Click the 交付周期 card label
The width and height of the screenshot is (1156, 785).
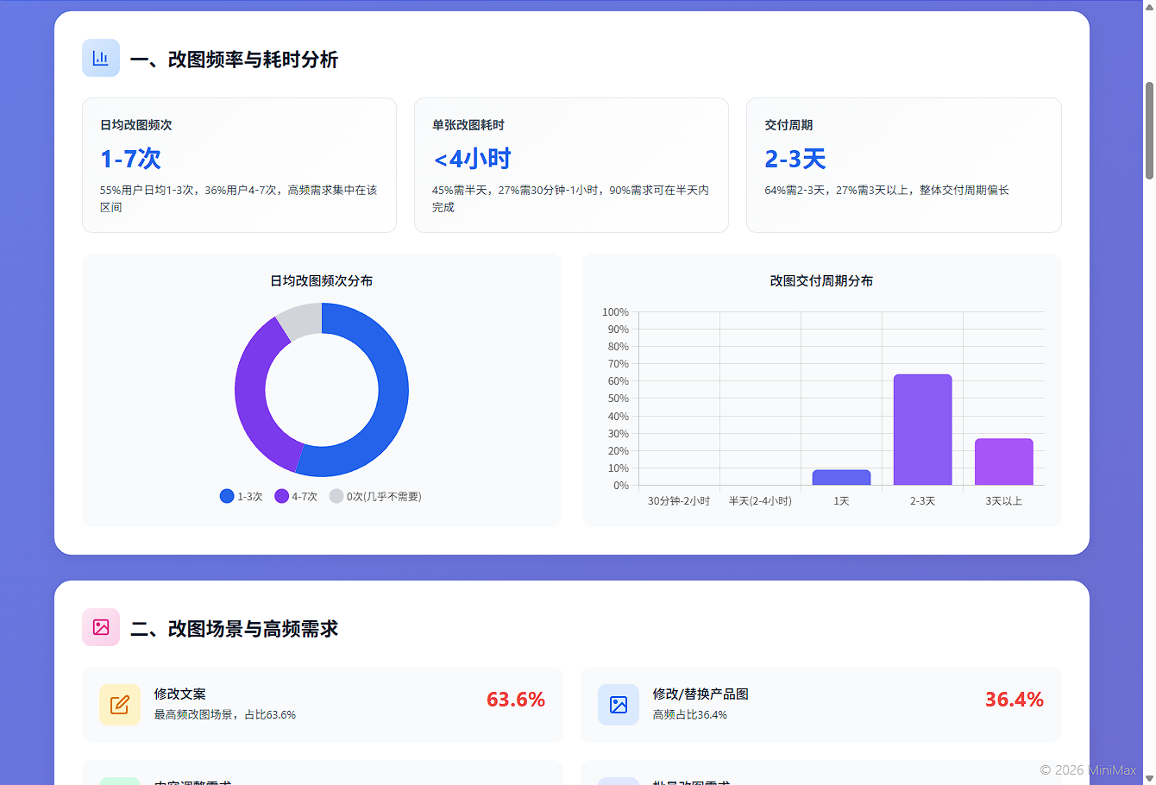click(788, 125)
